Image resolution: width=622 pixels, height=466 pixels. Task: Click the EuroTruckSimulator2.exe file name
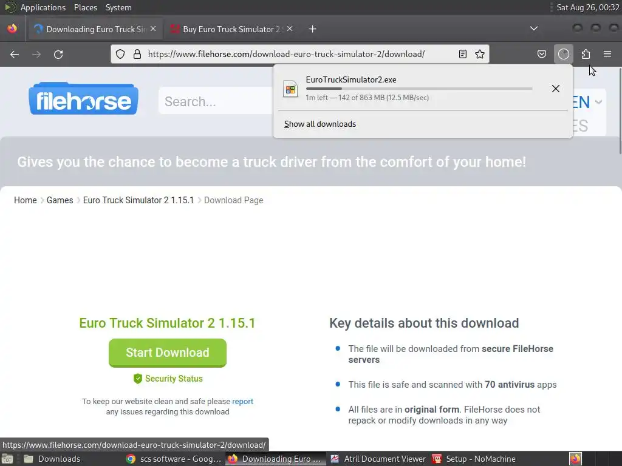coord(351,79)
